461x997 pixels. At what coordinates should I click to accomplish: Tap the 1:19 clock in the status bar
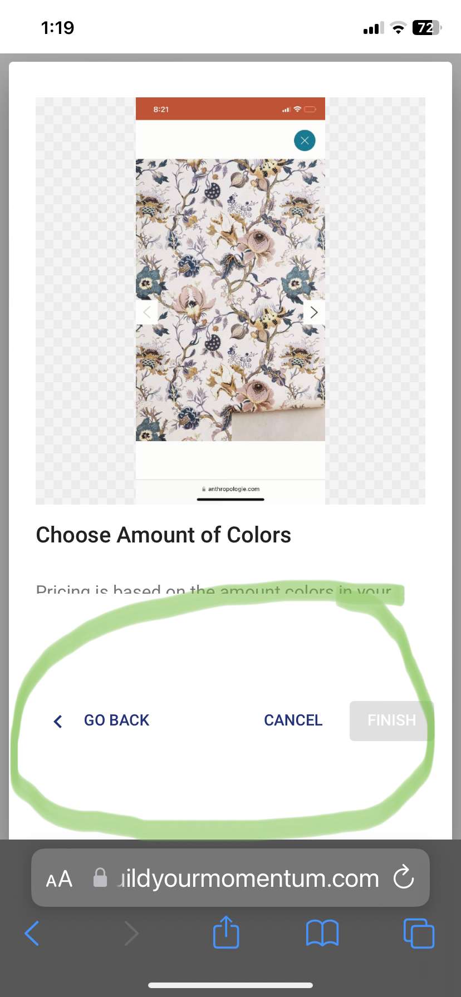[57, 28]
